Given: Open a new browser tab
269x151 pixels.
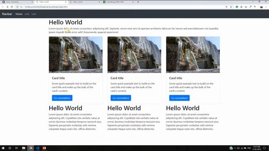Looking at the screenshot, I should tap(138, 2).
